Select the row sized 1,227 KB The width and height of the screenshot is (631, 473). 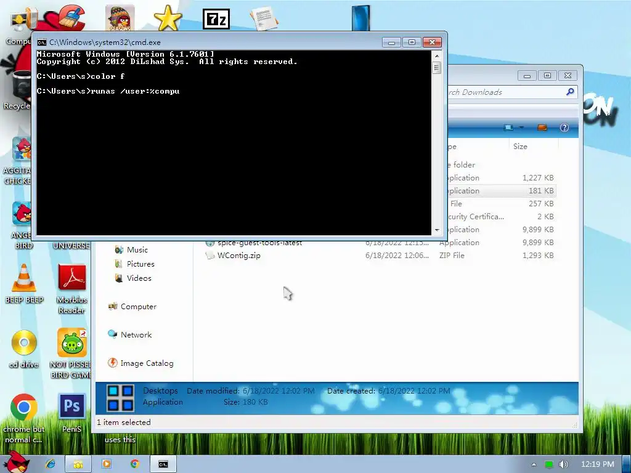(x=502, y=178)
